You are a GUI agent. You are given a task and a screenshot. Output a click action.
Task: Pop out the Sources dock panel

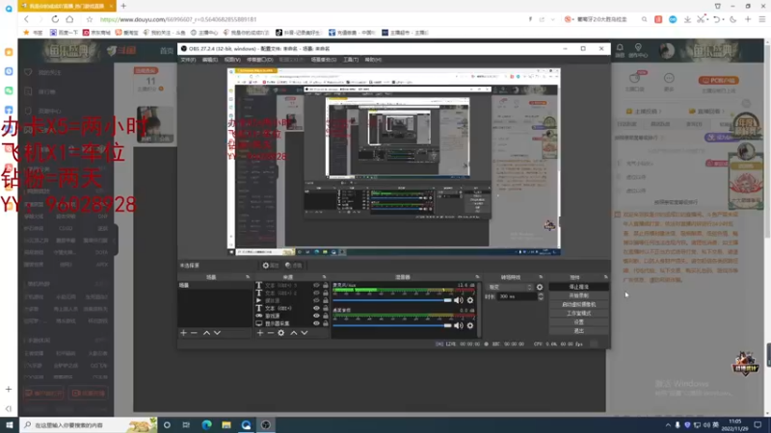click(324, 277)
